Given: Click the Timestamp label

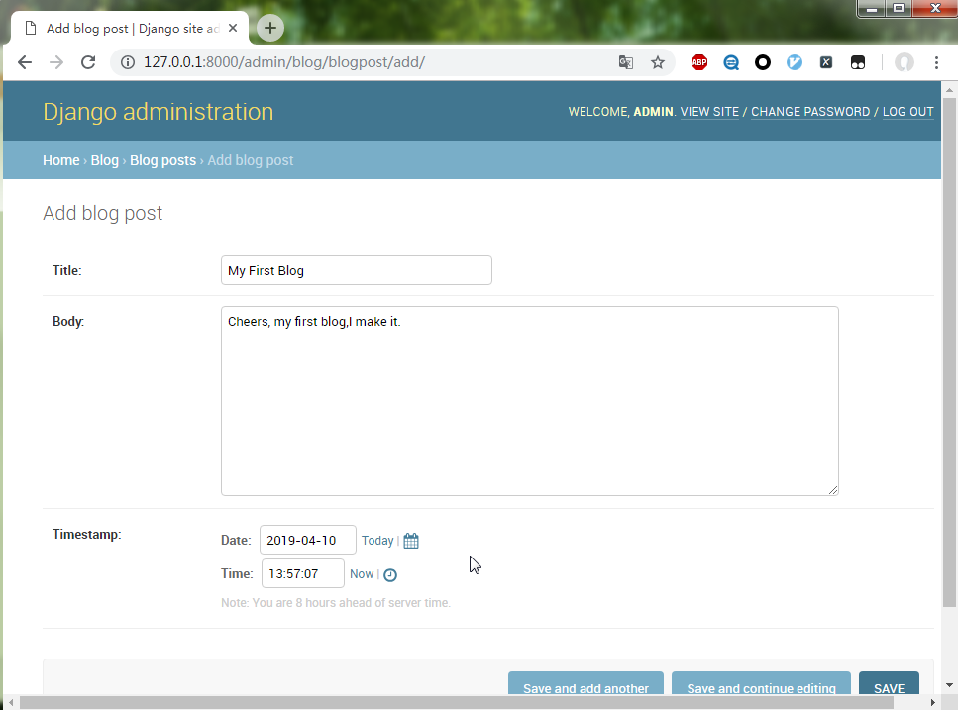Looking at the screenshot, I should [87, 534].
